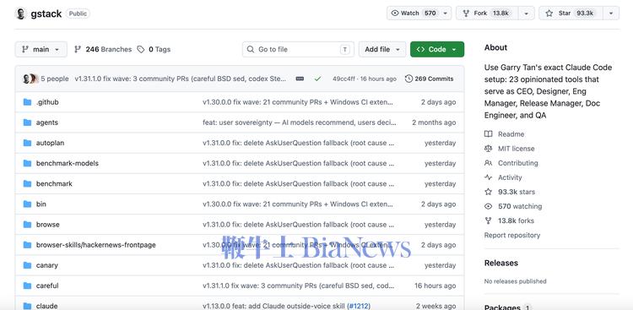This screenshot has height=310, width=633.
Task: Open the 269 Commits history link
Action: (x=429, y=79)
